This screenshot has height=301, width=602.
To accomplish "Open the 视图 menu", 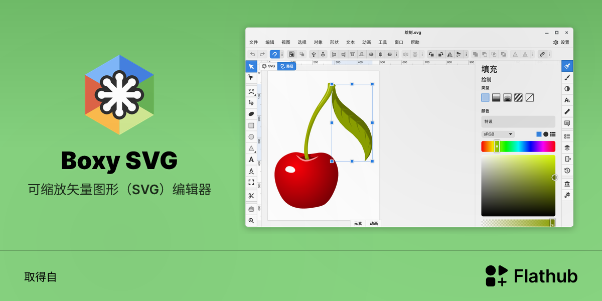I will pyautogui.click(x=286, y=42).
